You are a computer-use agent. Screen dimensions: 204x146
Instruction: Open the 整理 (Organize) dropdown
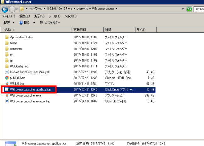click(x=9, y=23)
